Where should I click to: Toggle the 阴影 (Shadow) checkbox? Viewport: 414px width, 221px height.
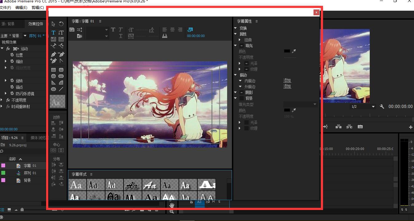coord(242,92)
